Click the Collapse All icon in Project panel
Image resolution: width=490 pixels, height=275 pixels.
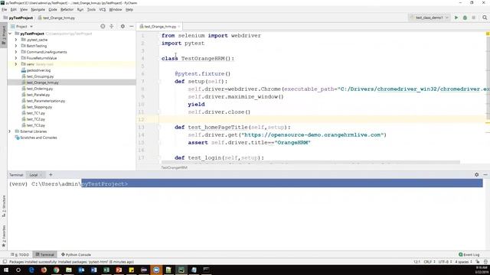[112, 27]
